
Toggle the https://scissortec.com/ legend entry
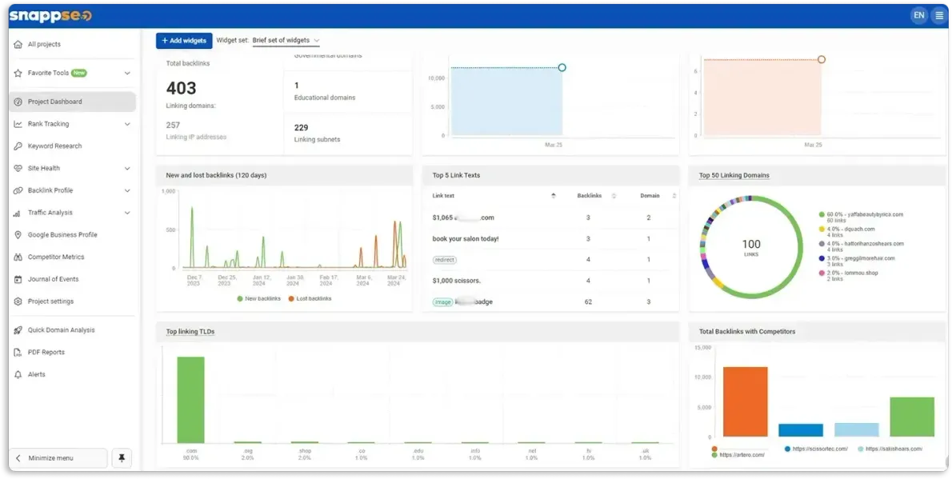point(817,449)
